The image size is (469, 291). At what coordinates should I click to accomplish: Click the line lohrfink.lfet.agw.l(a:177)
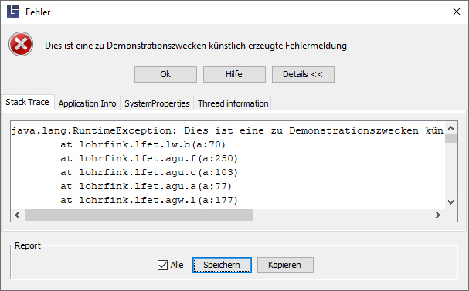[149, 200]
